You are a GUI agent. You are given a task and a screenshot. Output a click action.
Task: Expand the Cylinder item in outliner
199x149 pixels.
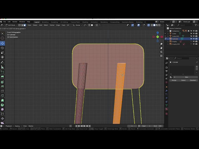tap(168, 39)
